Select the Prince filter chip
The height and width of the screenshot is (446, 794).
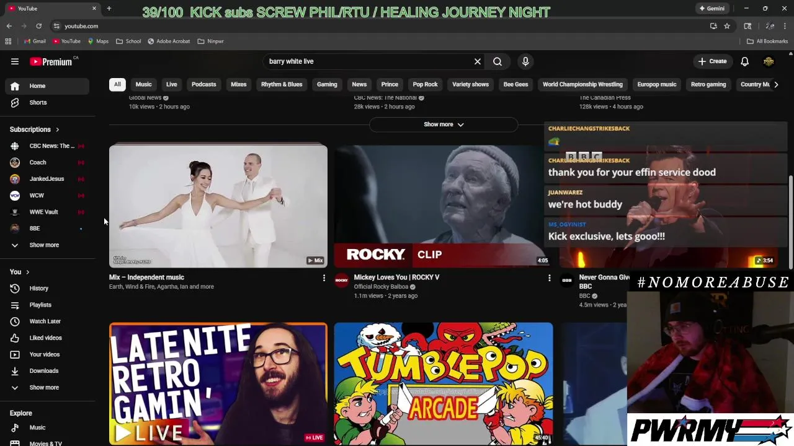tap(390, 84)
